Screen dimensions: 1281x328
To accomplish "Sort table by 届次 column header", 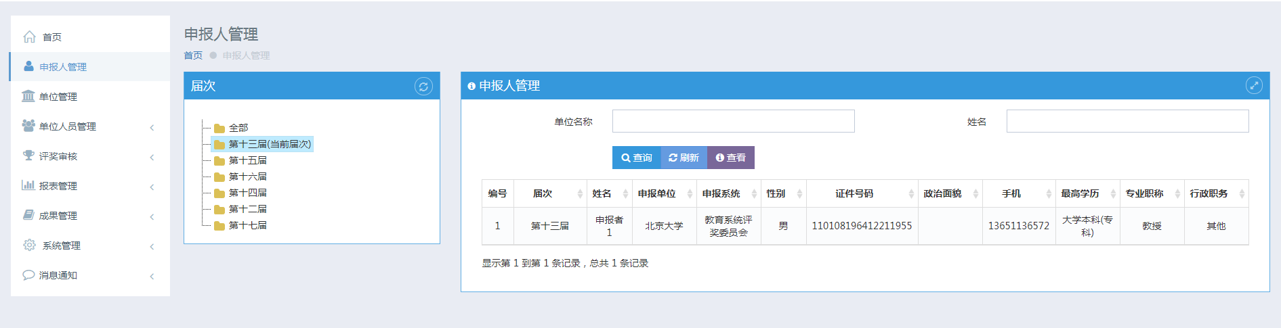I will (550, 193).
